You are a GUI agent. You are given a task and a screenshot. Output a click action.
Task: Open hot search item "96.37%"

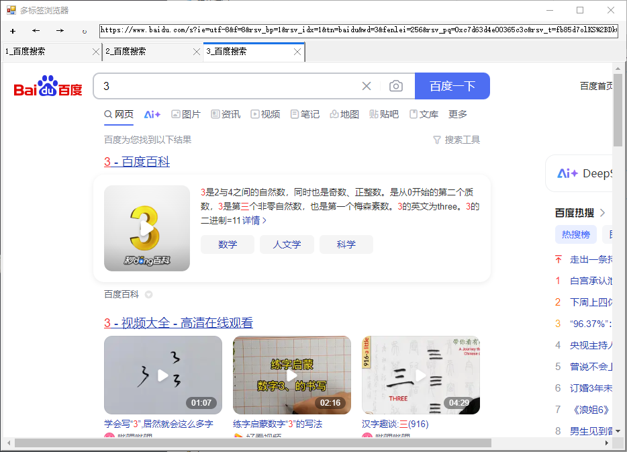(x=591, y=324)
